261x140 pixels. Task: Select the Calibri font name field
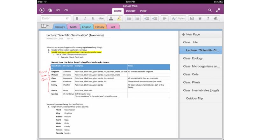[x=52, y=18]
